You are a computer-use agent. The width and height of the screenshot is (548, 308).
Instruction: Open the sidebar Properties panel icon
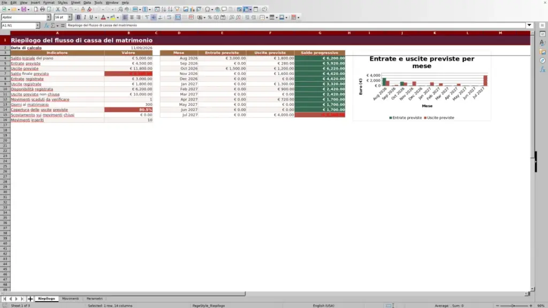543,34
